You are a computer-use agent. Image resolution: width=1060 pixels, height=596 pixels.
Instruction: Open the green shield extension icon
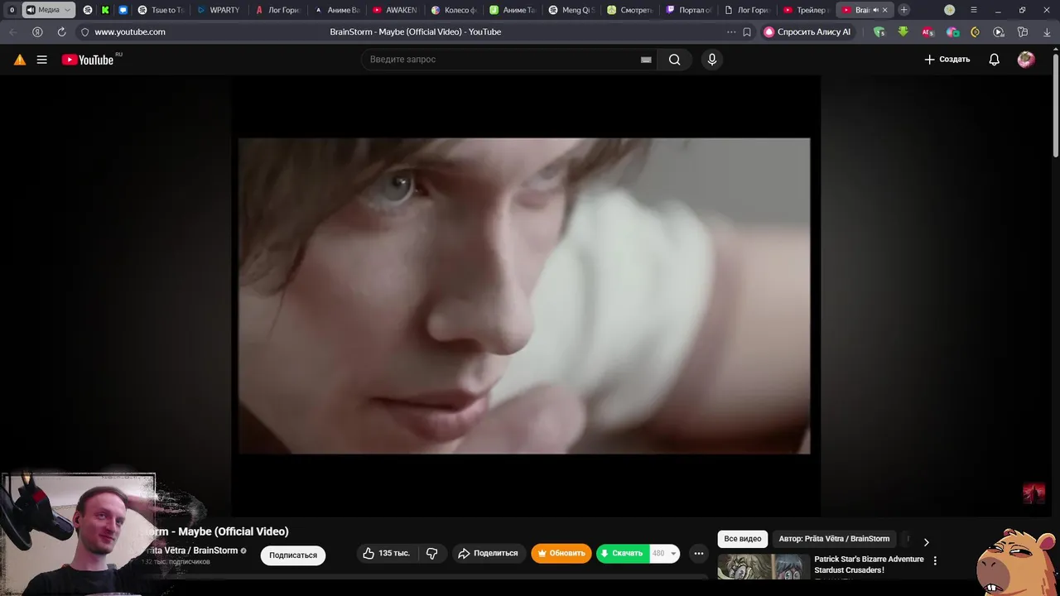[x=879, y=32]
